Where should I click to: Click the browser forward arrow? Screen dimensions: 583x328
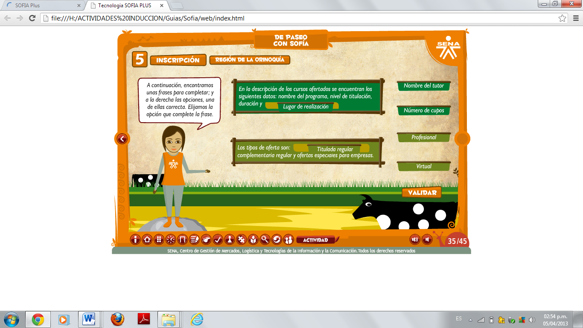(20, 18)
